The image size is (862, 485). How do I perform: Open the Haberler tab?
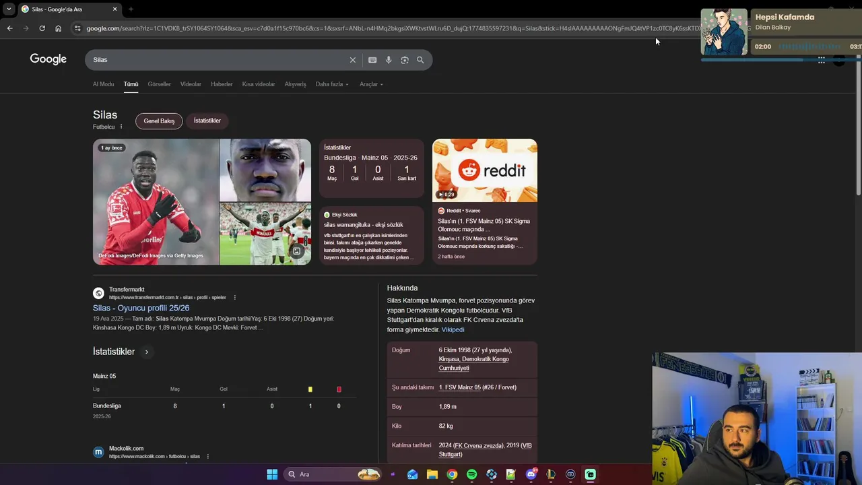[x=222, y=84]
